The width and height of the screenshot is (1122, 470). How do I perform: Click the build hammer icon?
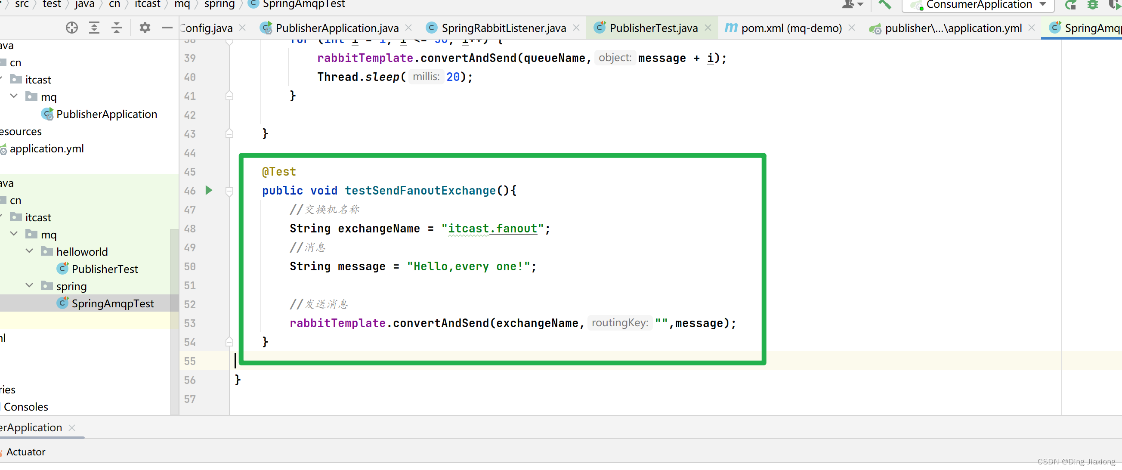884,4
